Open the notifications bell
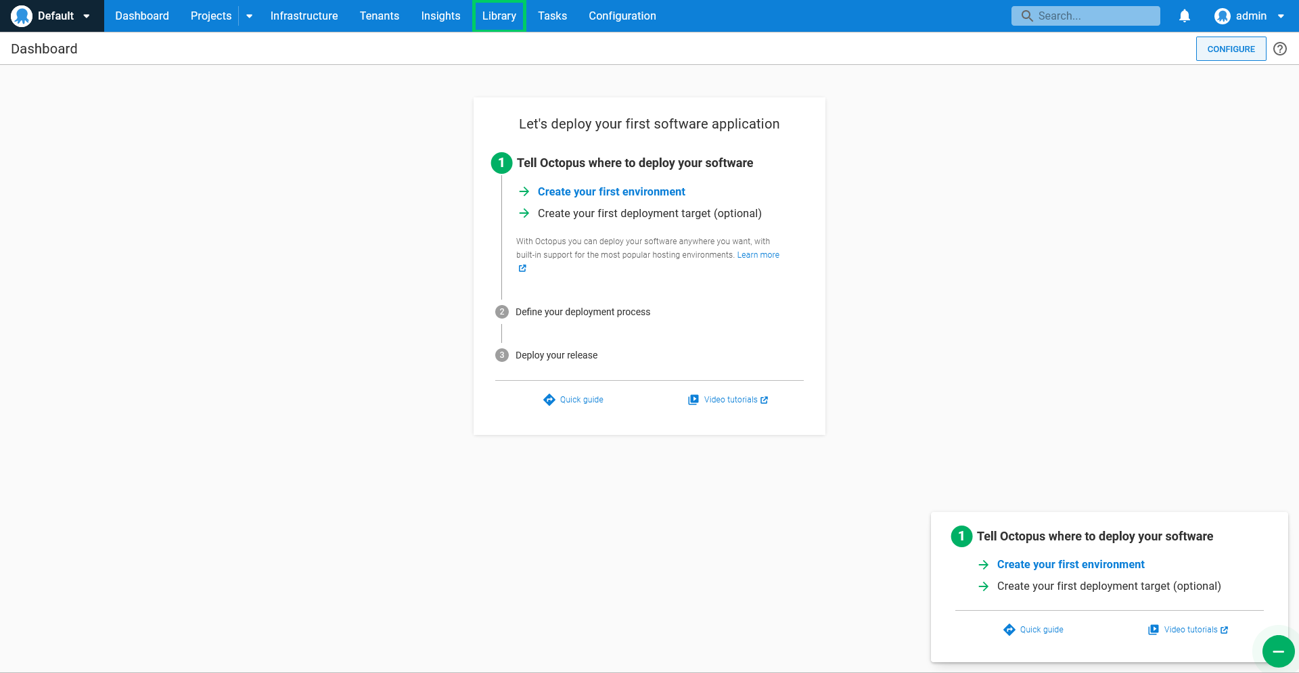 coord(1185,16)
